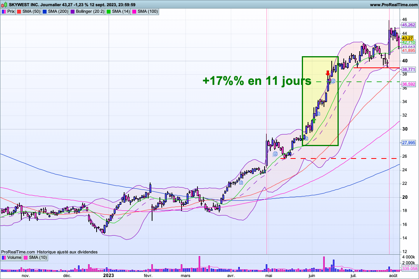Image resolution: width=419 pixels, height=279 pixels.
Task: Select the SMA (50) legend item
Action: pos(28,12)
